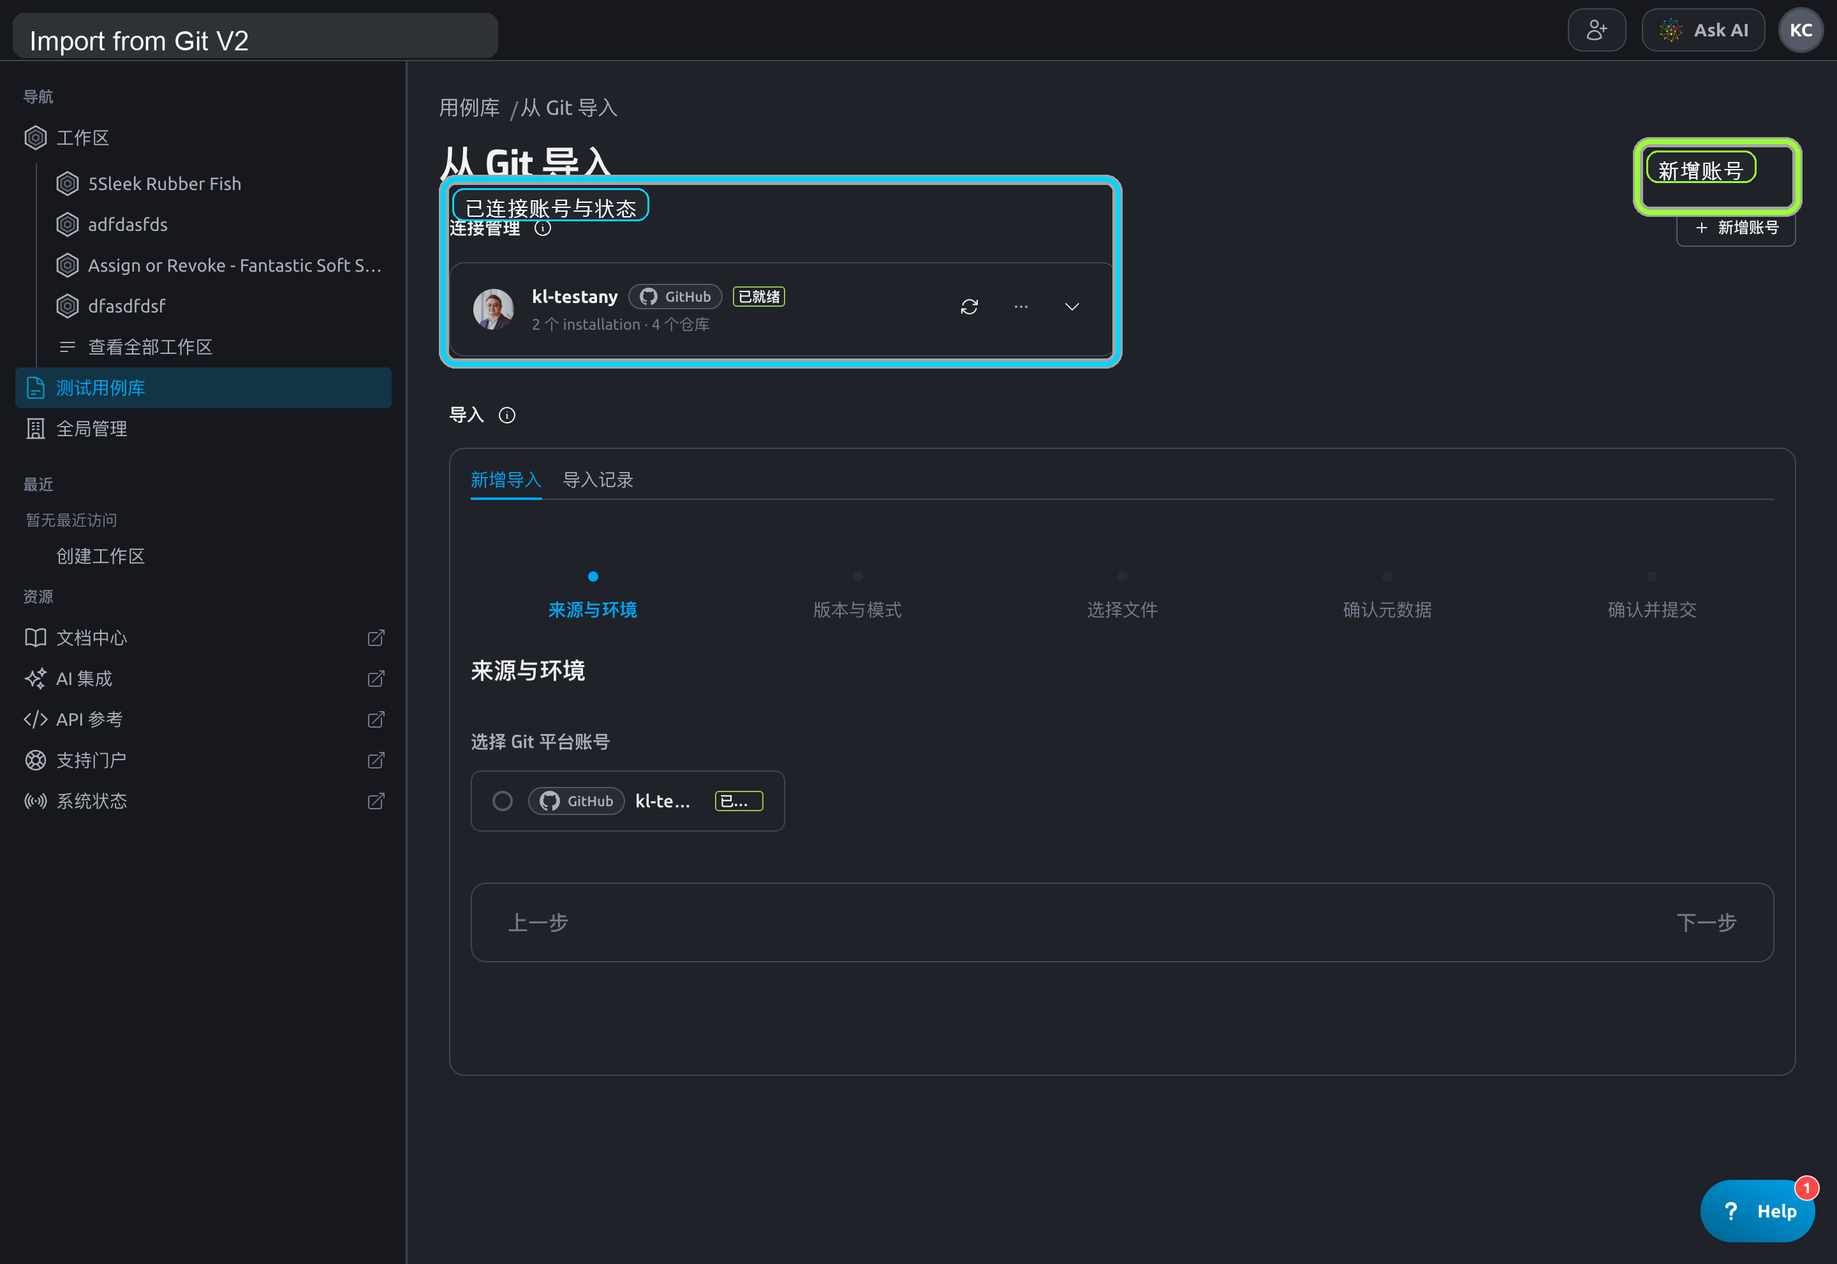Click 已就绪 status tag for kl-testany
Screen dimensions: 1837x1264
pyautogui.click(x=759, y=297)
